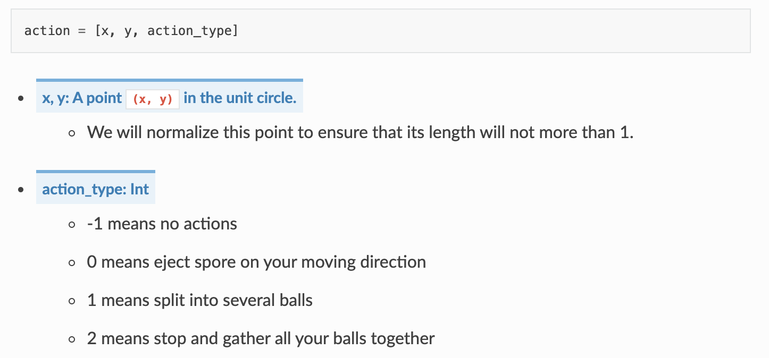This screenshot has width=769, height=358.
Task: Click the hollow bullet before "We will normalize"
Action: pos(72,133)
